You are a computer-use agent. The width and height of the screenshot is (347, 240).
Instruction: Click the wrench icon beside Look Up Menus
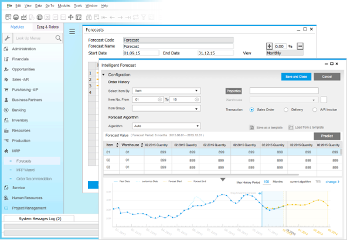click(x=7, y=38)
